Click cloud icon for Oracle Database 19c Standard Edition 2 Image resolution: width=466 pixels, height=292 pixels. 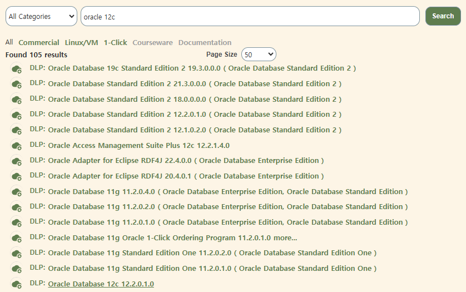[x=17, y=68]
